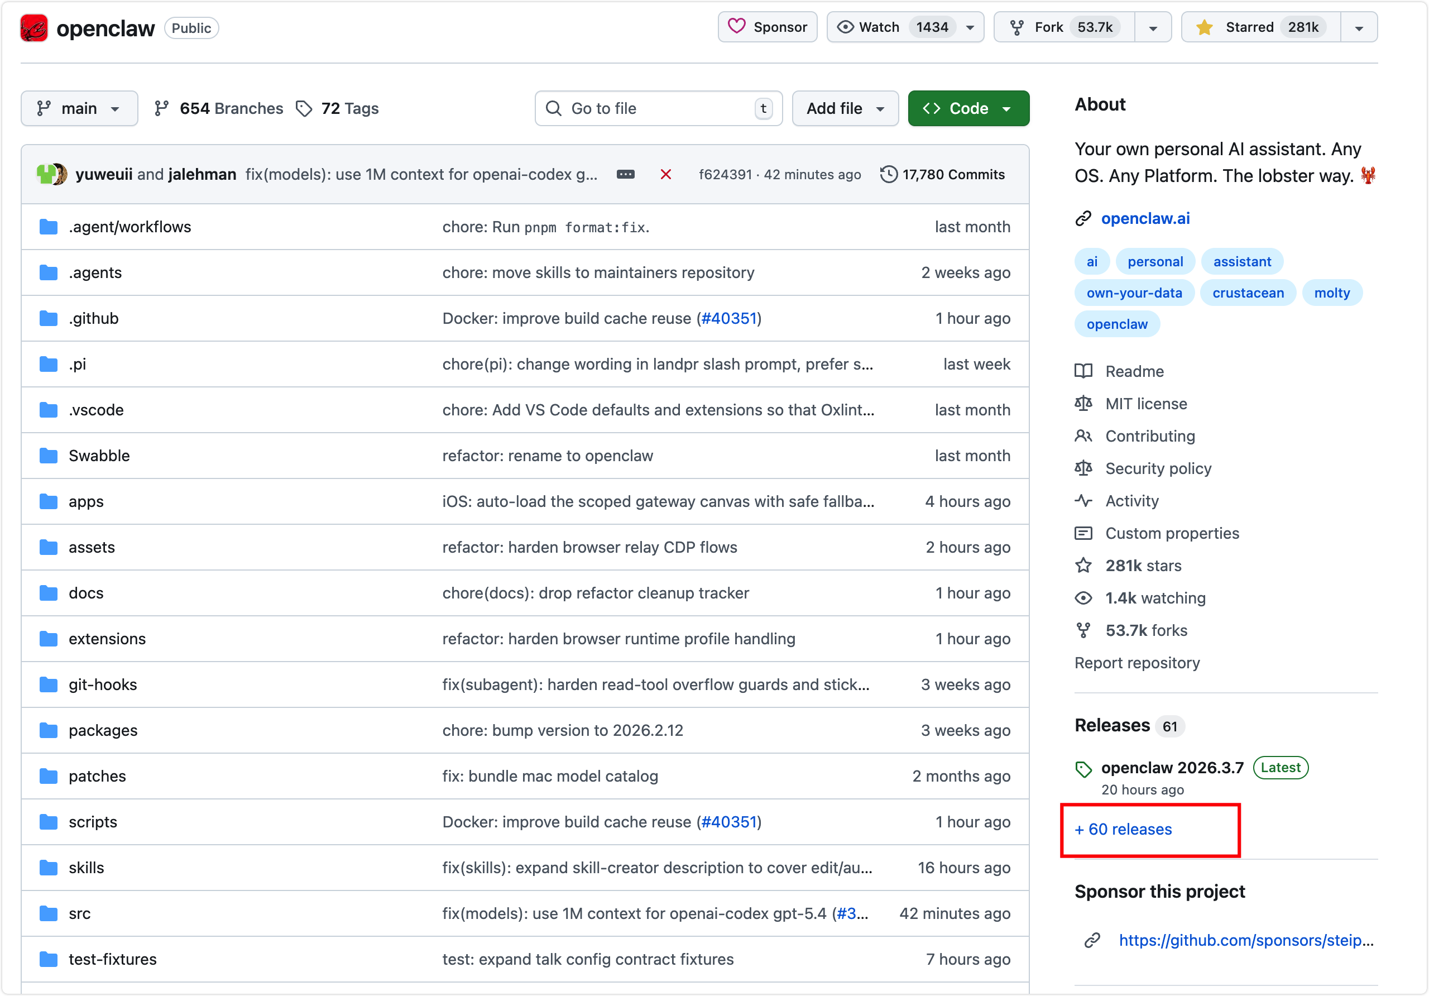This screenshot has height=996, width=1429.
Task: Open the src folder icon
Action: pyautogui.click(x=49, y=913)
